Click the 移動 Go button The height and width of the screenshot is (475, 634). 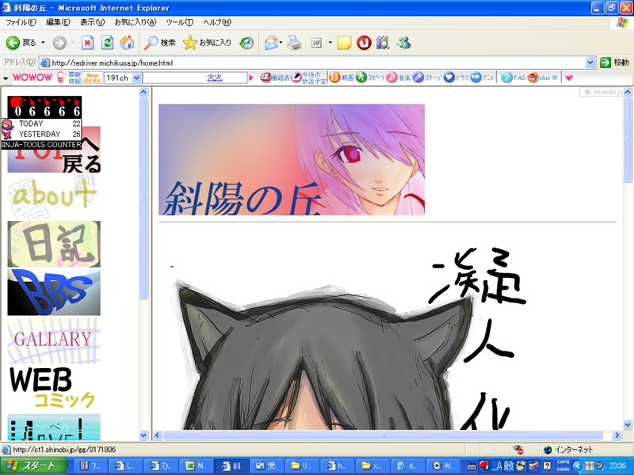[614, 63]
